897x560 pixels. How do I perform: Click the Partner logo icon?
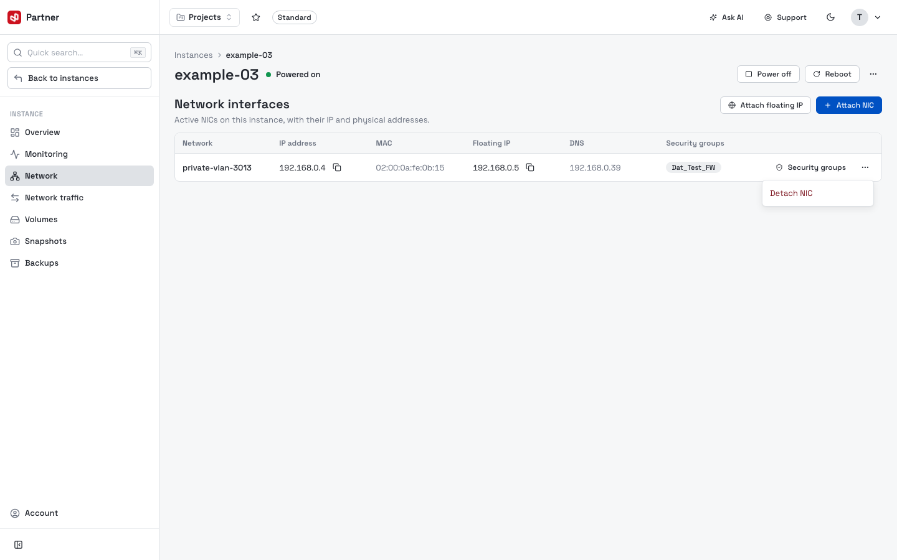(14, 17)
